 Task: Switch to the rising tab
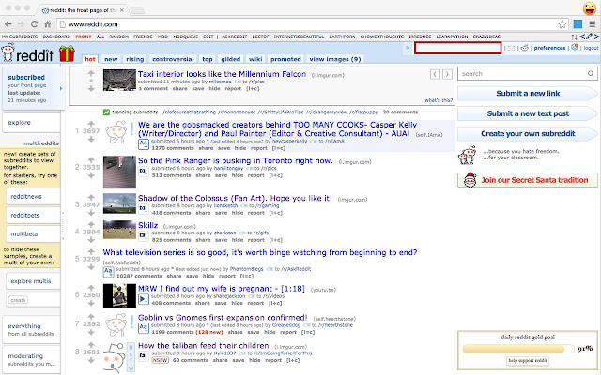click(x=135, y=59)
